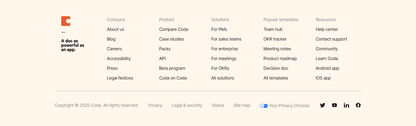This screenshot has width=416, height=126.
Task: Open the Learn Coda link
Action: tap(327, 58)
